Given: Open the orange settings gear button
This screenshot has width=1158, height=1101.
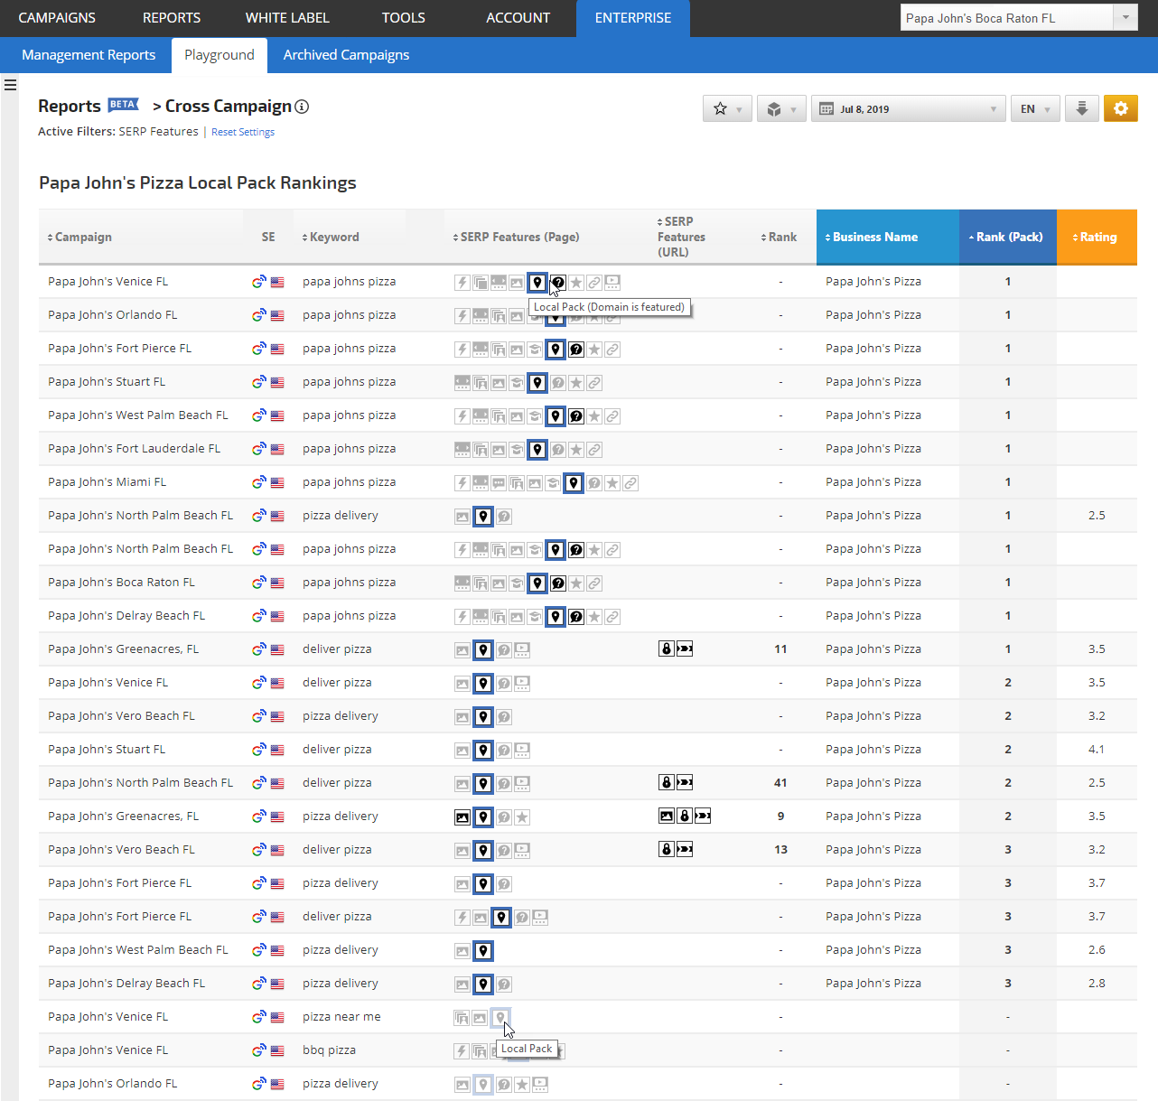Looking at the screenshot, I should click(1120, 108).
